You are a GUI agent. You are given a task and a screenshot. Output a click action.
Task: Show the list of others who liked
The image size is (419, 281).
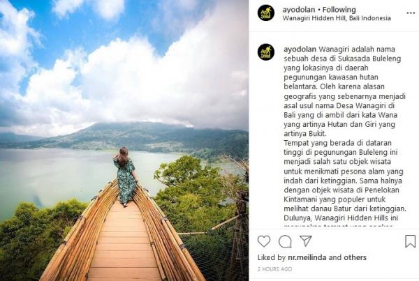[x=355, y=257]
